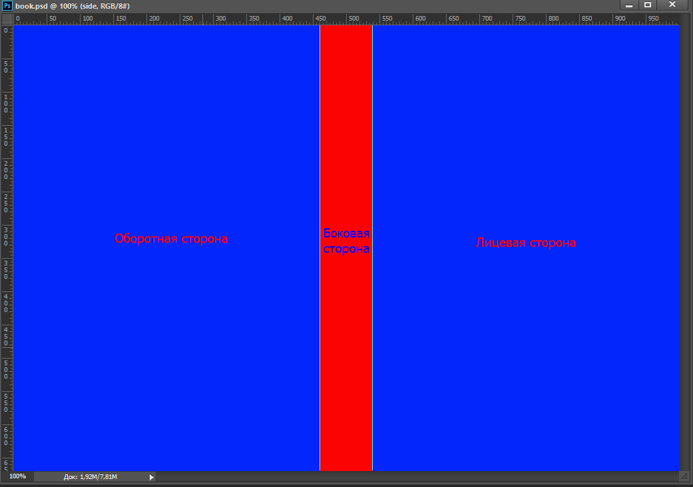This screenshot has height=487, width=693.
Task: Click the vertical scrollbar track on right edge
Action: (685, 246)
